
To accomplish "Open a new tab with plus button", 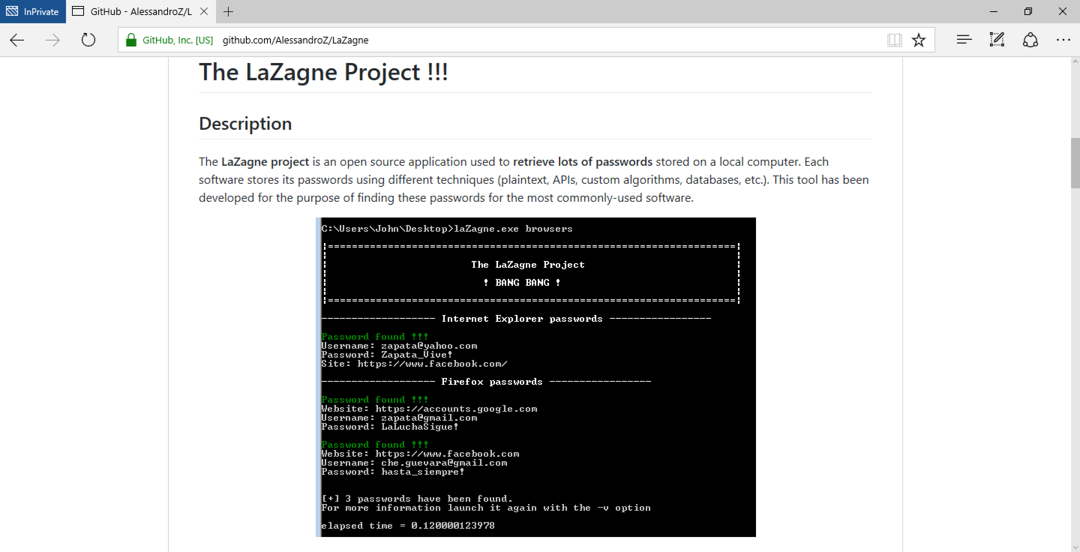I will point(228,12).
